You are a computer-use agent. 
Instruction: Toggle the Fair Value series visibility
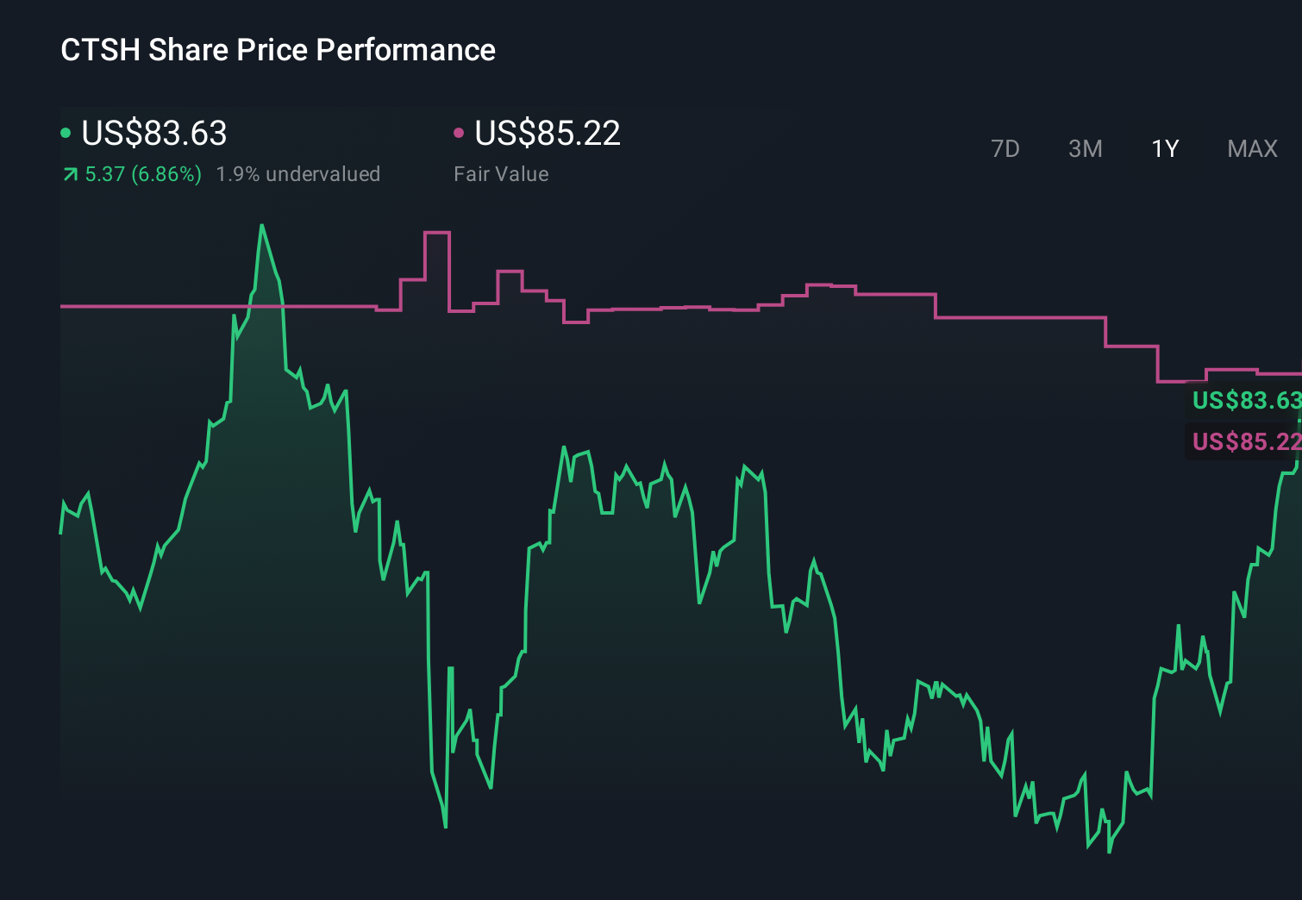pos(460,134)
